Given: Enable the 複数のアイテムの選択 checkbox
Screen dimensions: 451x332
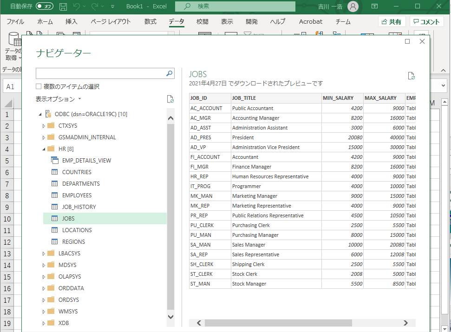Looking at the screenshot, I should coord(39,87).
